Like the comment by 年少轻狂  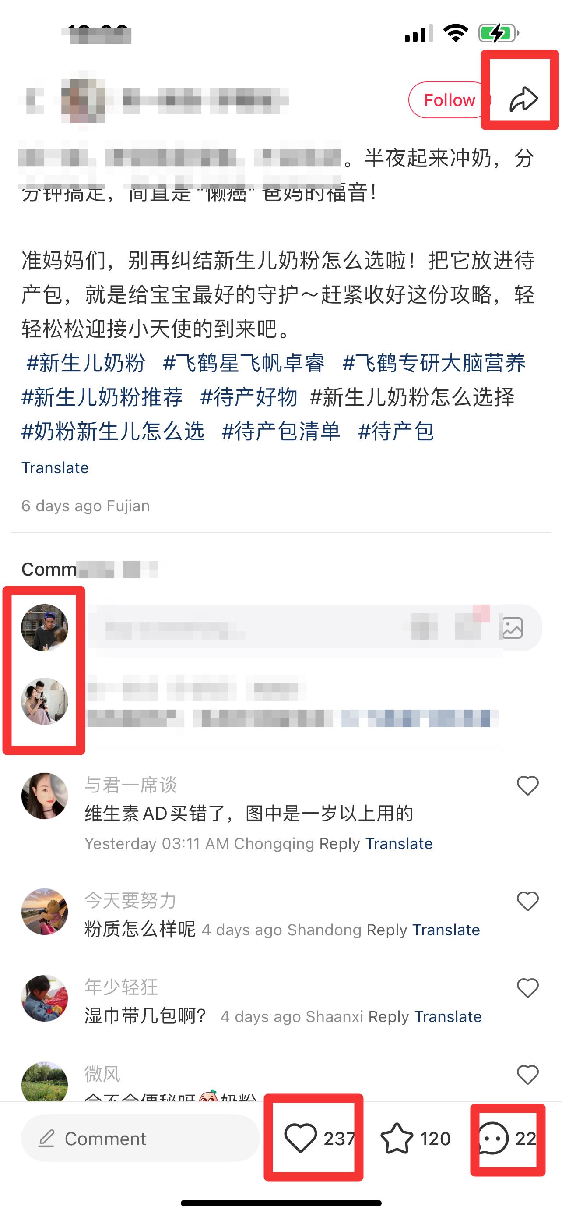[x=527, y=988]
